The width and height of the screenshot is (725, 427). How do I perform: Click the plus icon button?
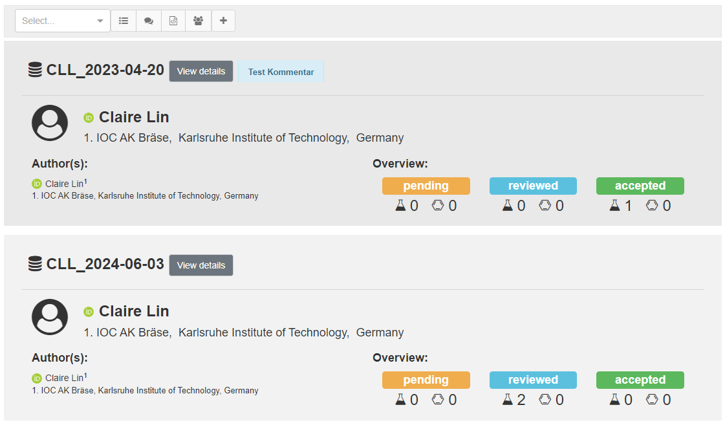click(223, 21)
